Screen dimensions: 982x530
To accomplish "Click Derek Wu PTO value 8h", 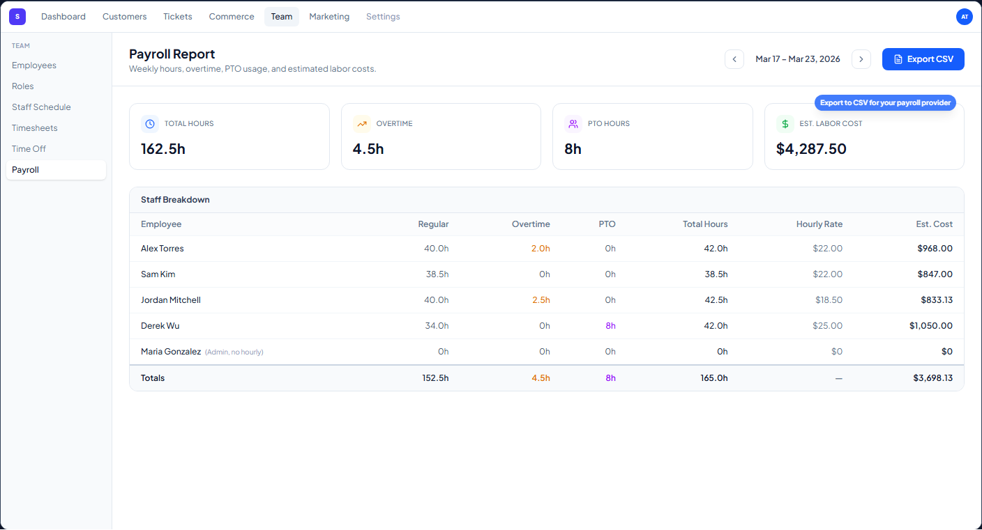I will 610,326.
